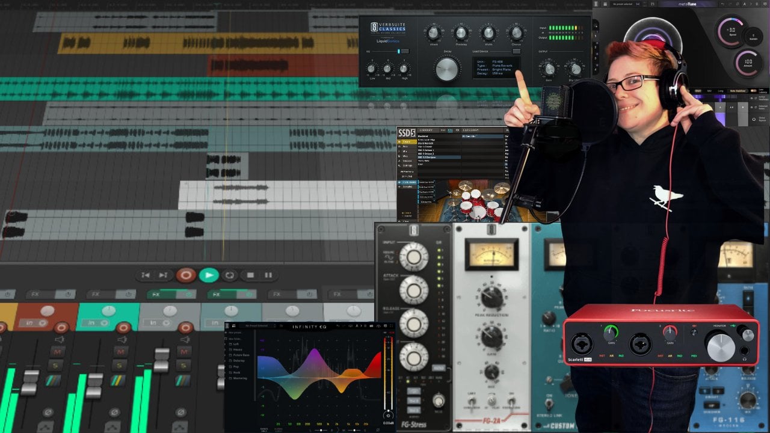
Task: Click the Stop transport button
Action: tap(250, 275)
